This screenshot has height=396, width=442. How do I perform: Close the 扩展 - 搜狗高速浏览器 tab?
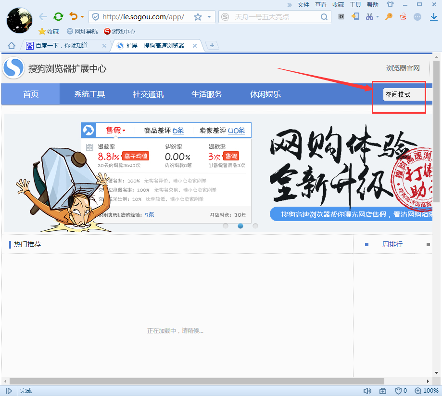[x=194, y=45]
